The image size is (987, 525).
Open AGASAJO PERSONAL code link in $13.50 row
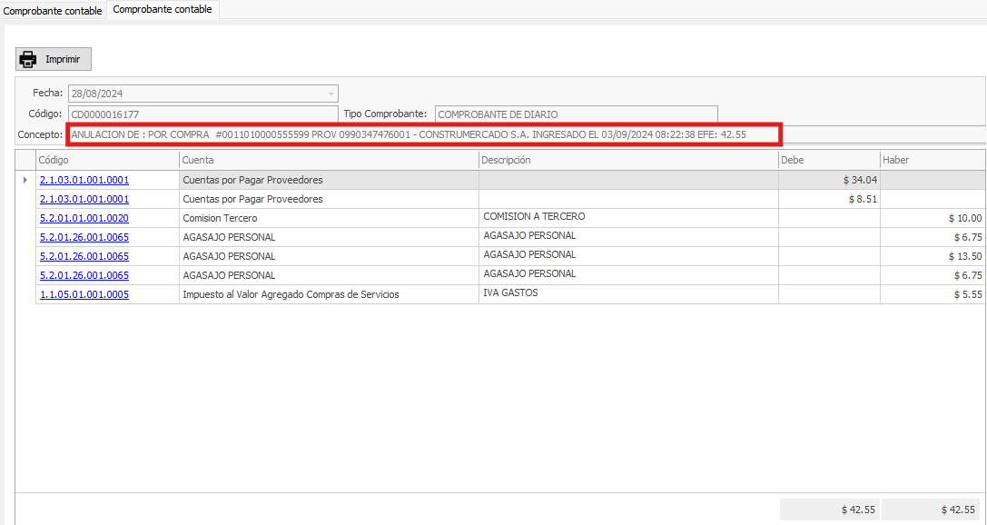click(84, 257)
